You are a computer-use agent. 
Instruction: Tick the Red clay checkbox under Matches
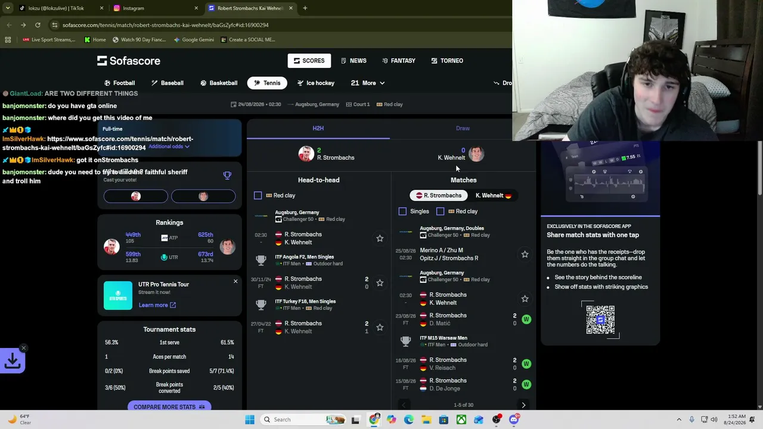pyautogui.click(x=440, y=211)
